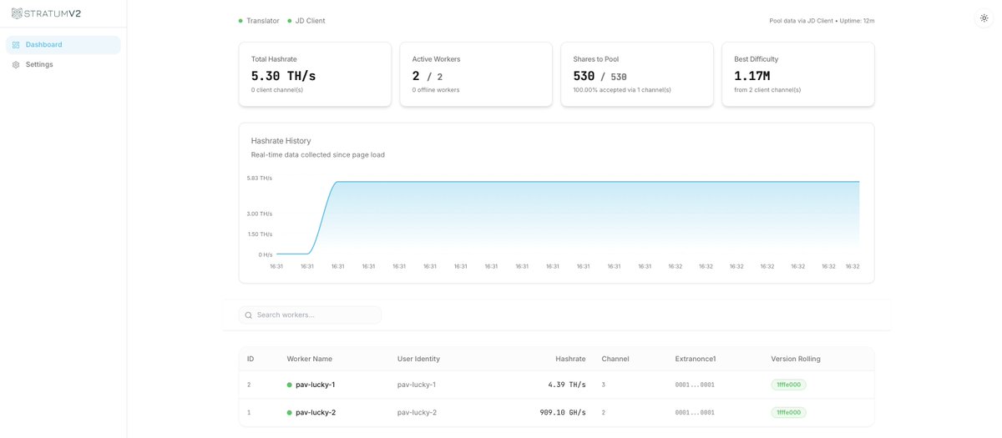The height and width of the screenshot is (438, 1002).
Task: Click the 909.10 GH/s hashrate cell
Action: click(x=563, y=412)
